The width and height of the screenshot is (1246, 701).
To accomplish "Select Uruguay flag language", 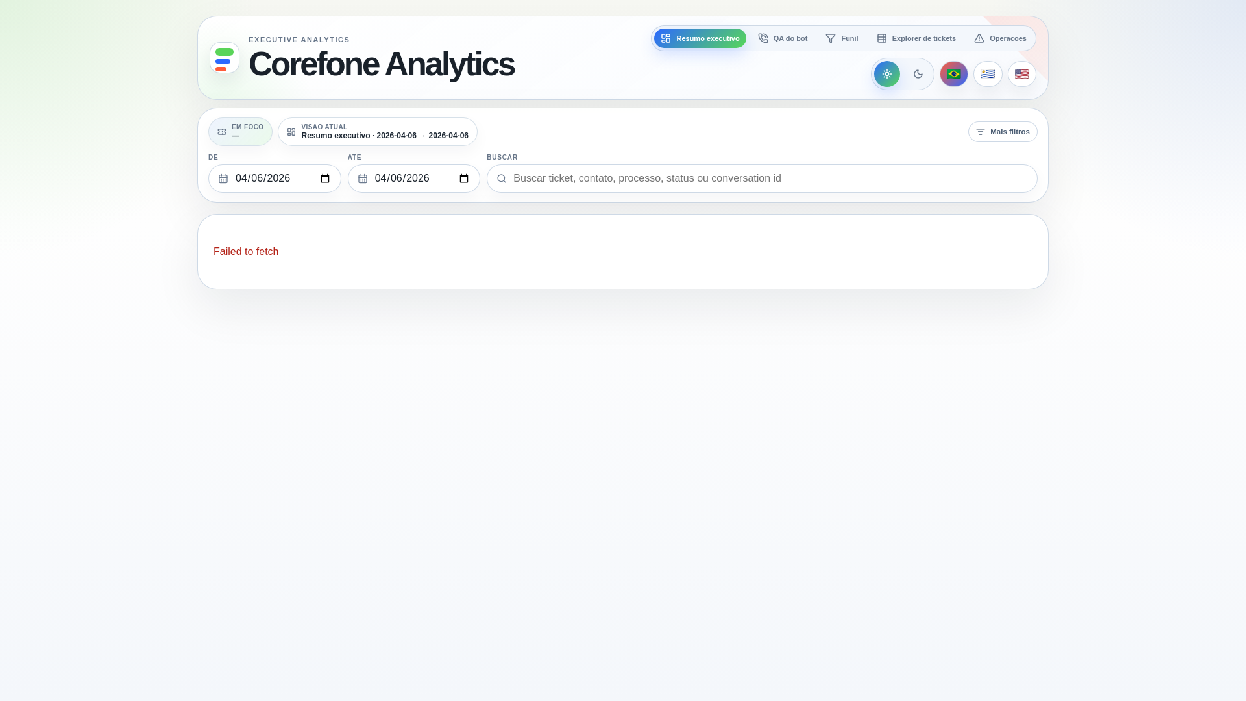I will [x=988, y=74].
